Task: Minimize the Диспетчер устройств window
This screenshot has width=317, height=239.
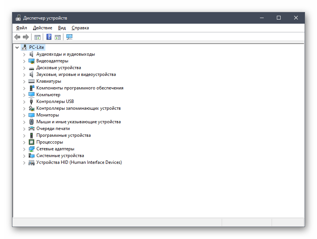Action: (x=262, y=18)
